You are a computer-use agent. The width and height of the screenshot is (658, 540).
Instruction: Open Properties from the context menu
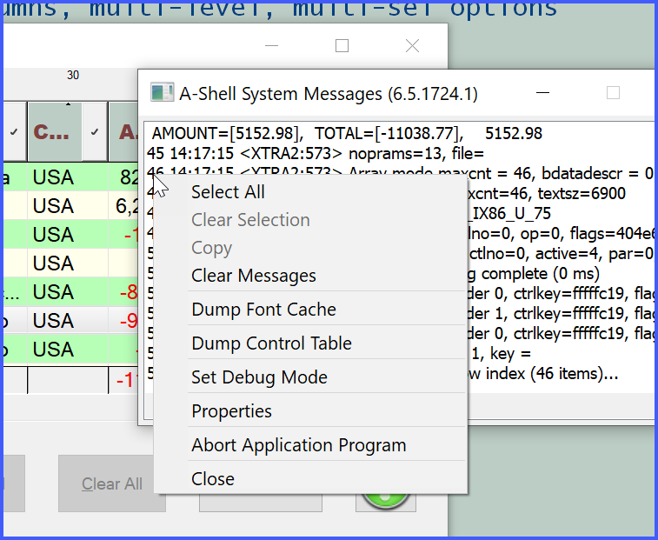[x=231, y=411]
